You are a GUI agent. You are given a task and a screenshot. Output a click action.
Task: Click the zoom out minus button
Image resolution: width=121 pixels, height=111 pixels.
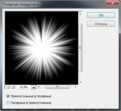[x=8, y=87]
